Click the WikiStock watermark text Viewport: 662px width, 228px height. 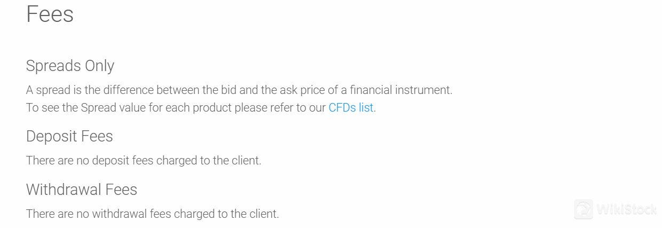pos(627,209)
